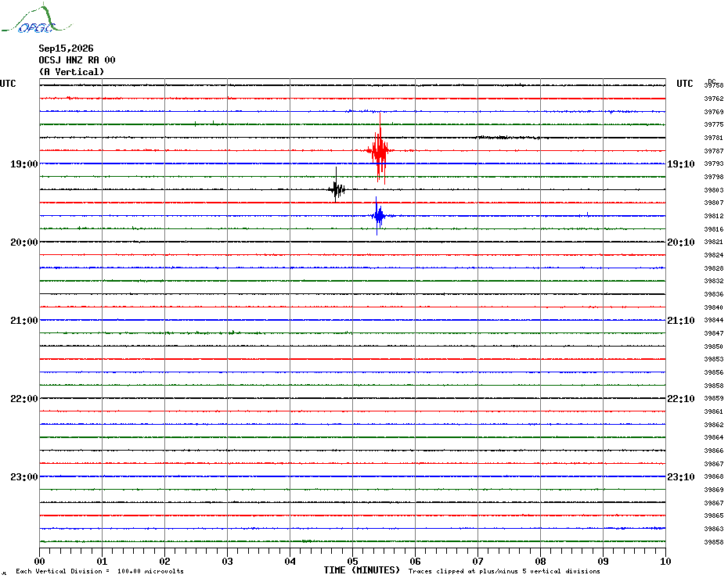Click the DC offset value 39858 at bottom
Viewport: 728px width, 582px height.
pyautogui.click(x=714, y=541)
